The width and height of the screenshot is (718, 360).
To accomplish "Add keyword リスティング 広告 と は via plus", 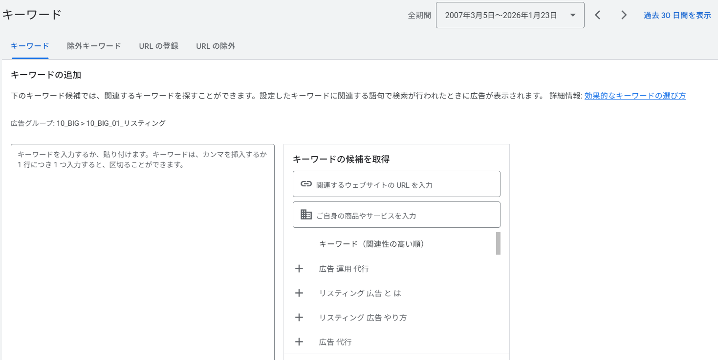I will click(299, 293).
